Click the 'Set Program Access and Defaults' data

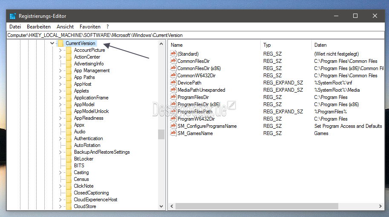pyautogui.click(x=348, y=126)
